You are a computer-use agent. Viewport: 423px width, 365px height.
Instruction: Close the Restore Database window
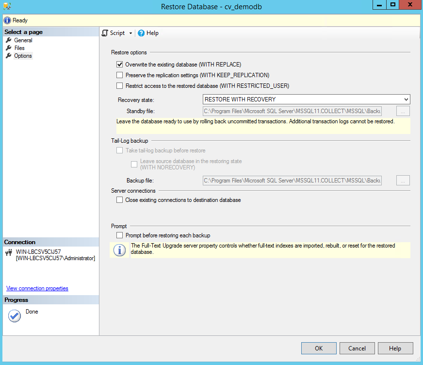point(410,4)
